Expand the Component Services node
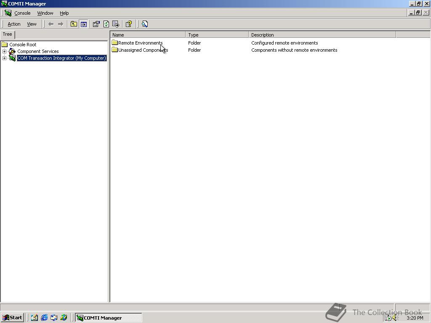The image size is (431, 323). pyautogui.click(x=4, y=51)
